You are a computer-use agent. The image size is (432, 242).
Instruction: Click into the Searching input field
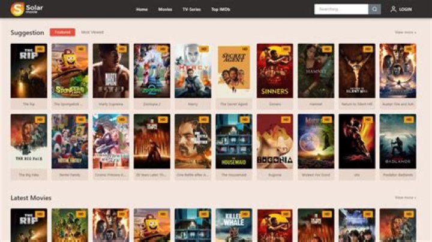pyautogui.click(x=341, y=9)
